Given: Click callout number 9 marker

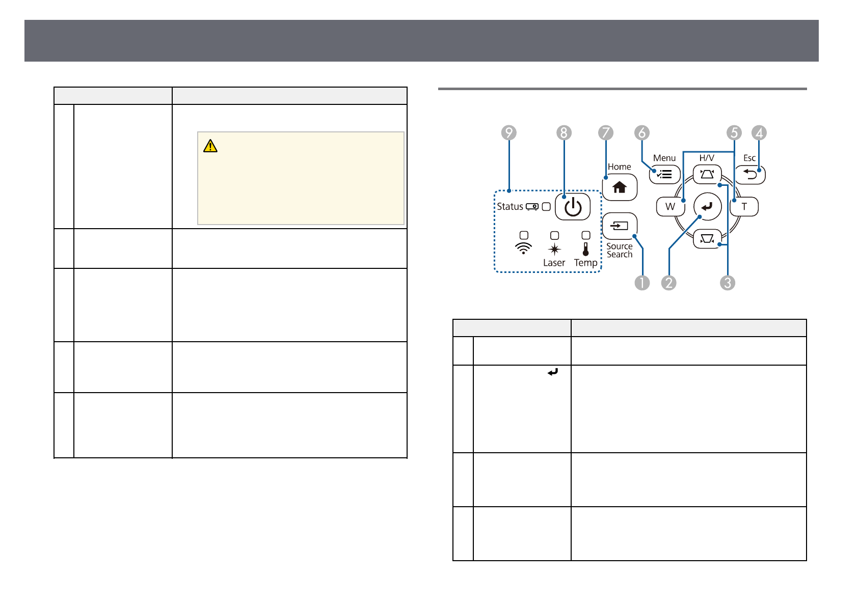Looking at the screenshot, I should tap(508, 133).
